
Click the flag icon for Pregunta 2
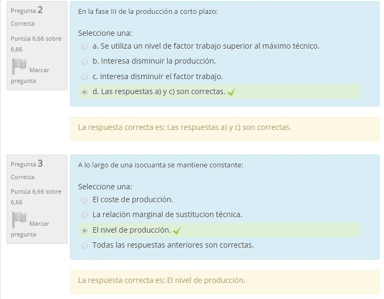[x=19, y=66]
